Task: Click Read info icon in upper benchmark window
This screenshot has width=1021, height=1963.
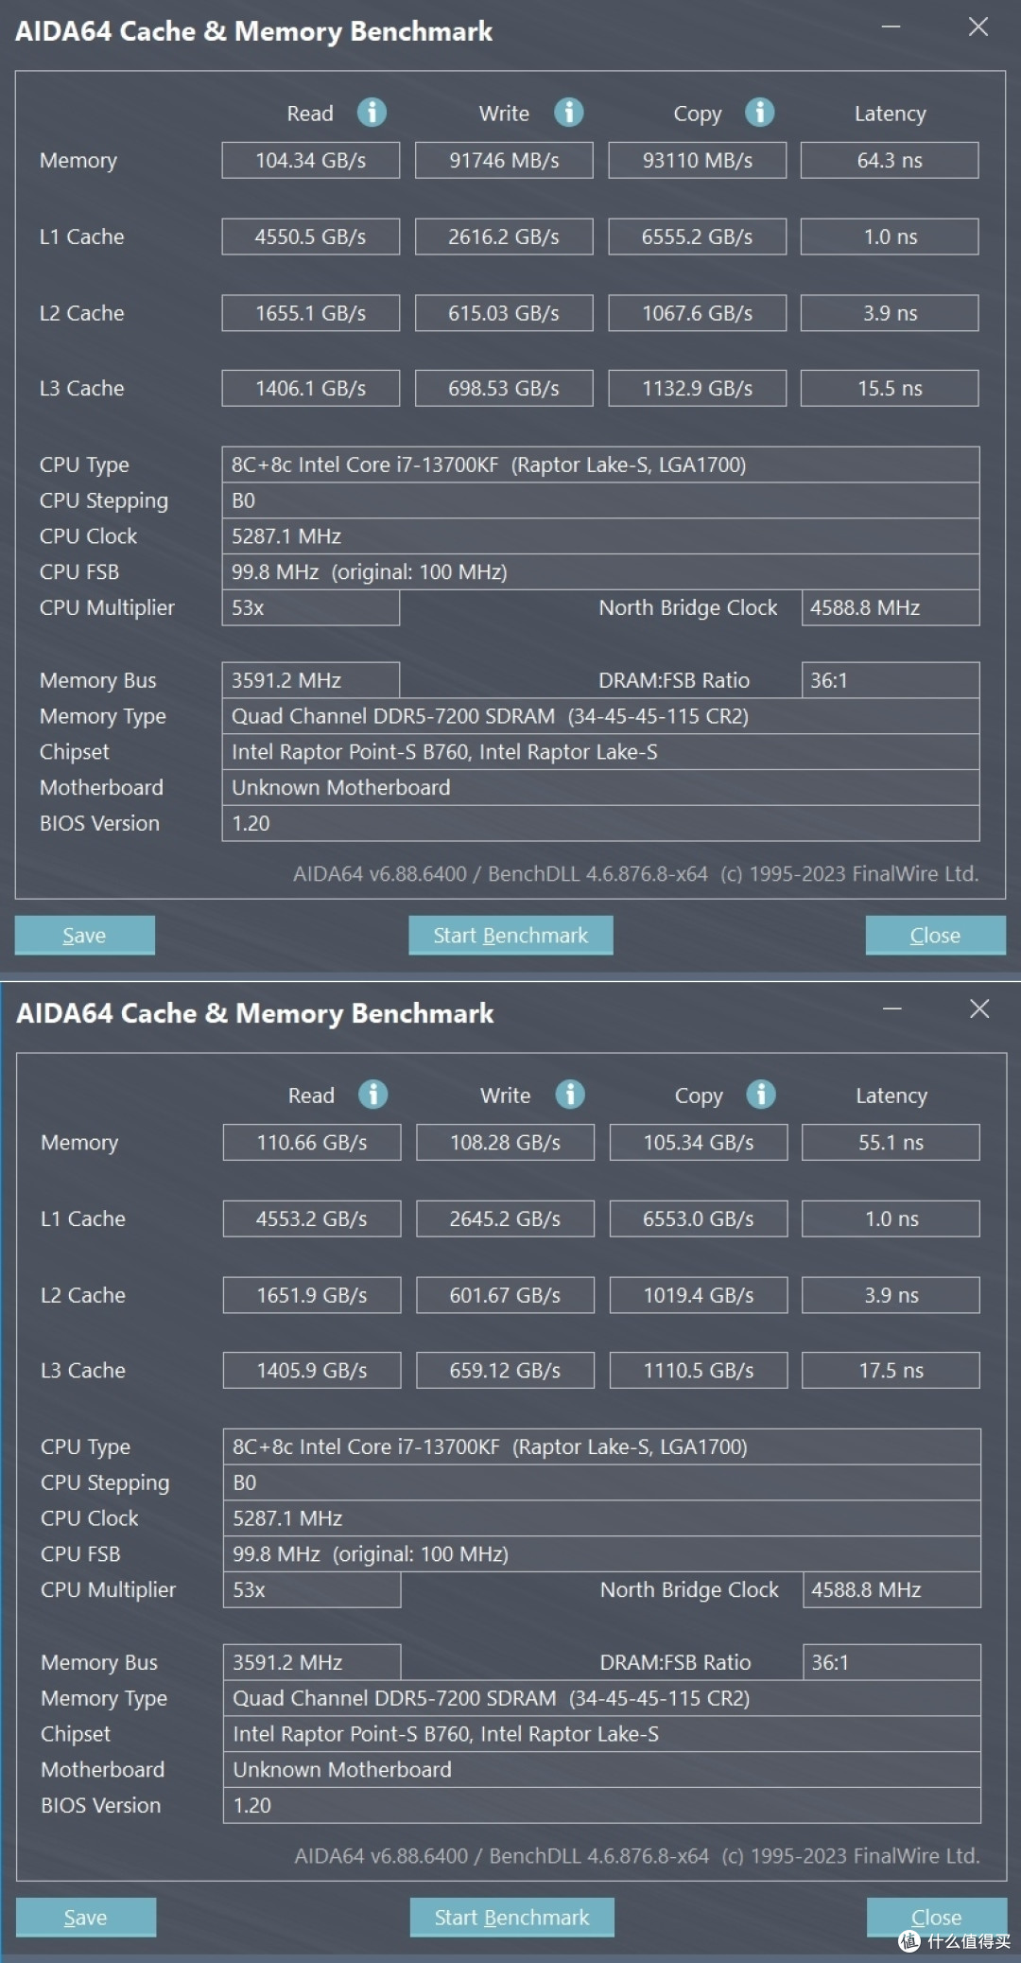Action: pos(372,113)
